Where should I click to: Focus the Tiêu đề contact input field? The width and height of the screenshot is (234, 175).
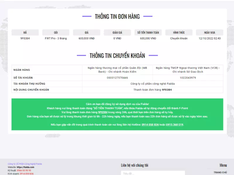click(x=153, y=173)
